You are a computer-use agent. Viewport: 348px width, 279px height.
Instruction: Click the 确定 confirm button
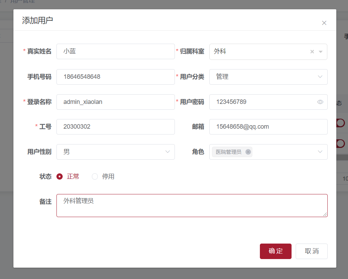coord(276,251)
